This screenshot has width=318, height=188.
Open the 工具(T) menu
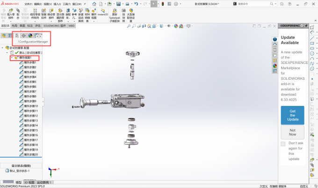pos(67,4)
